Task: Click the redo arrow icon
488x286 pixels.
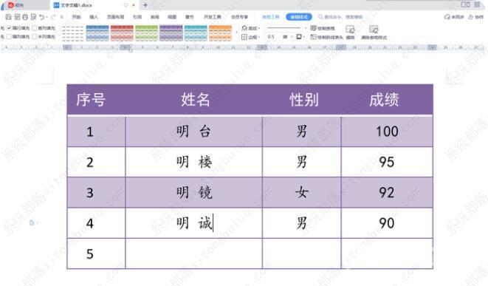Action: 54,17
